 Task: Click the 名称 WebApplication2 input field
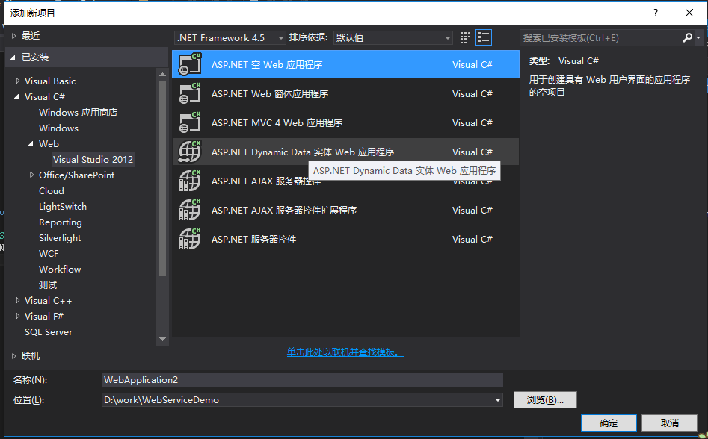coord(302,379)
